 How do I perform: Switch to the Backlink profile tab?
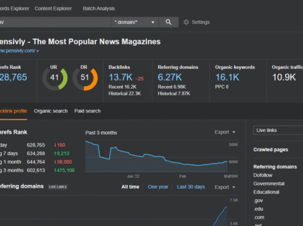(x=13, y=111)
